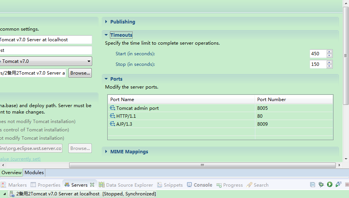349x198 pixels.
Task: Switch to the Overview tab
Action: coord(11,173)
